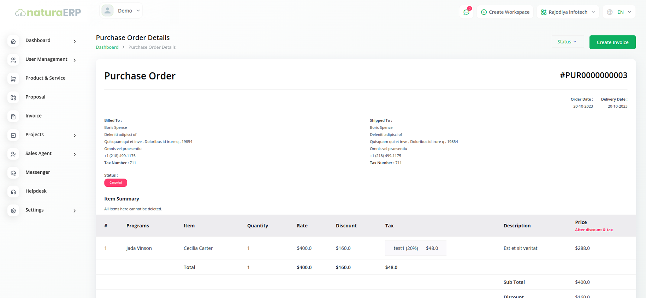This screenshot has width=646, height=298.
Task: Click the Billed To phone number
Action: 120,156
